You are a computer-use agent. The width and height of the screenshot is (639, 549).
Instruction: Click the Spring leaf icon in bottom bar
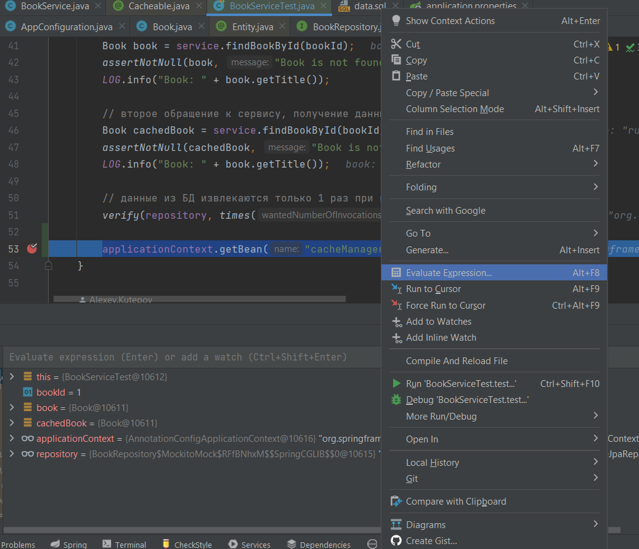pos(55,544)
